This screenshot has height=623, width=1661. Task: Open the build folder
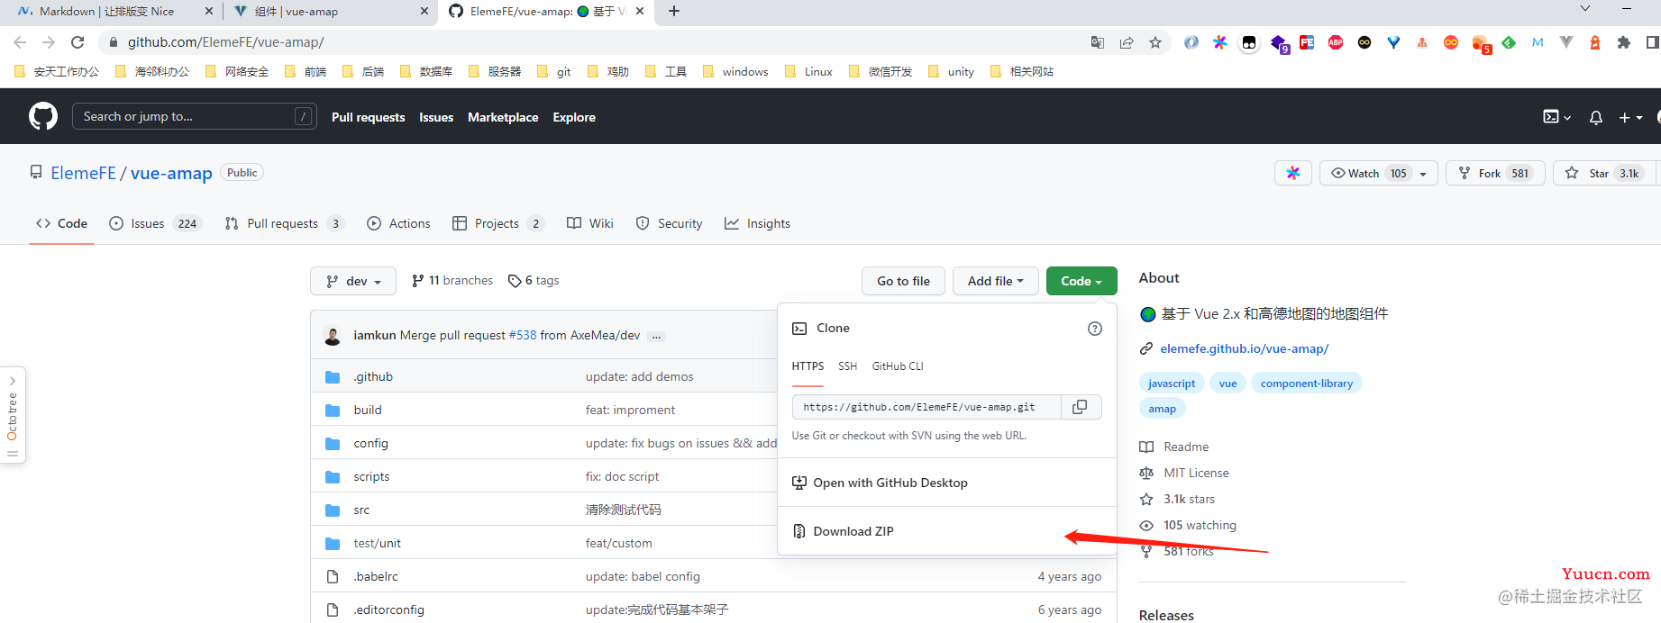tap(368, 410)
